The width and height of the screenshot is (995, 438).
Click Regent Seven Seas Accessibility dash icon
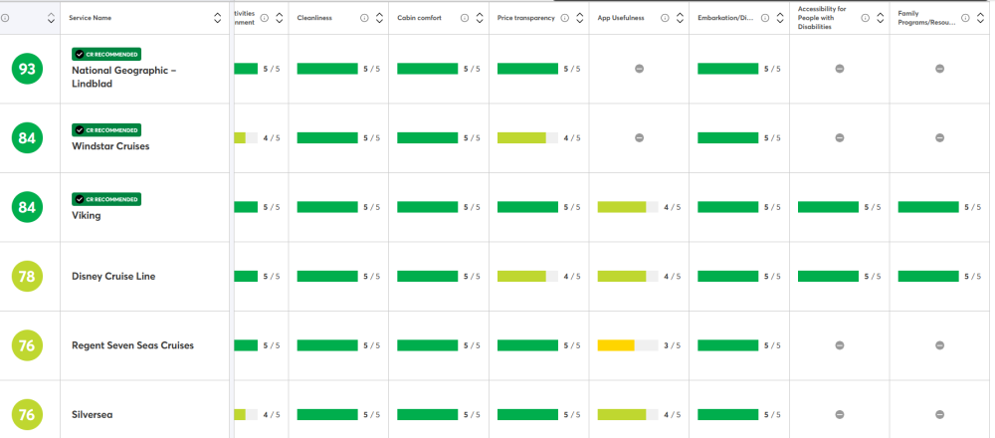click(840, 345)
